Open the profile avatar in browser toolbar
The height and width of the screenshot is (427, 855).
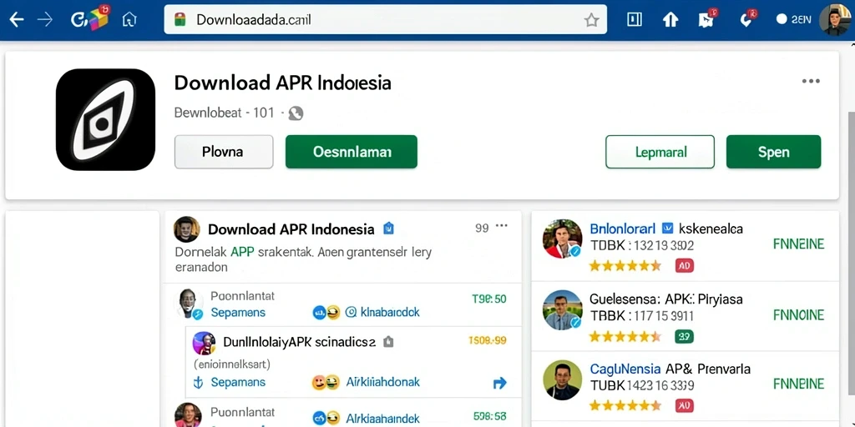point(834,20)
